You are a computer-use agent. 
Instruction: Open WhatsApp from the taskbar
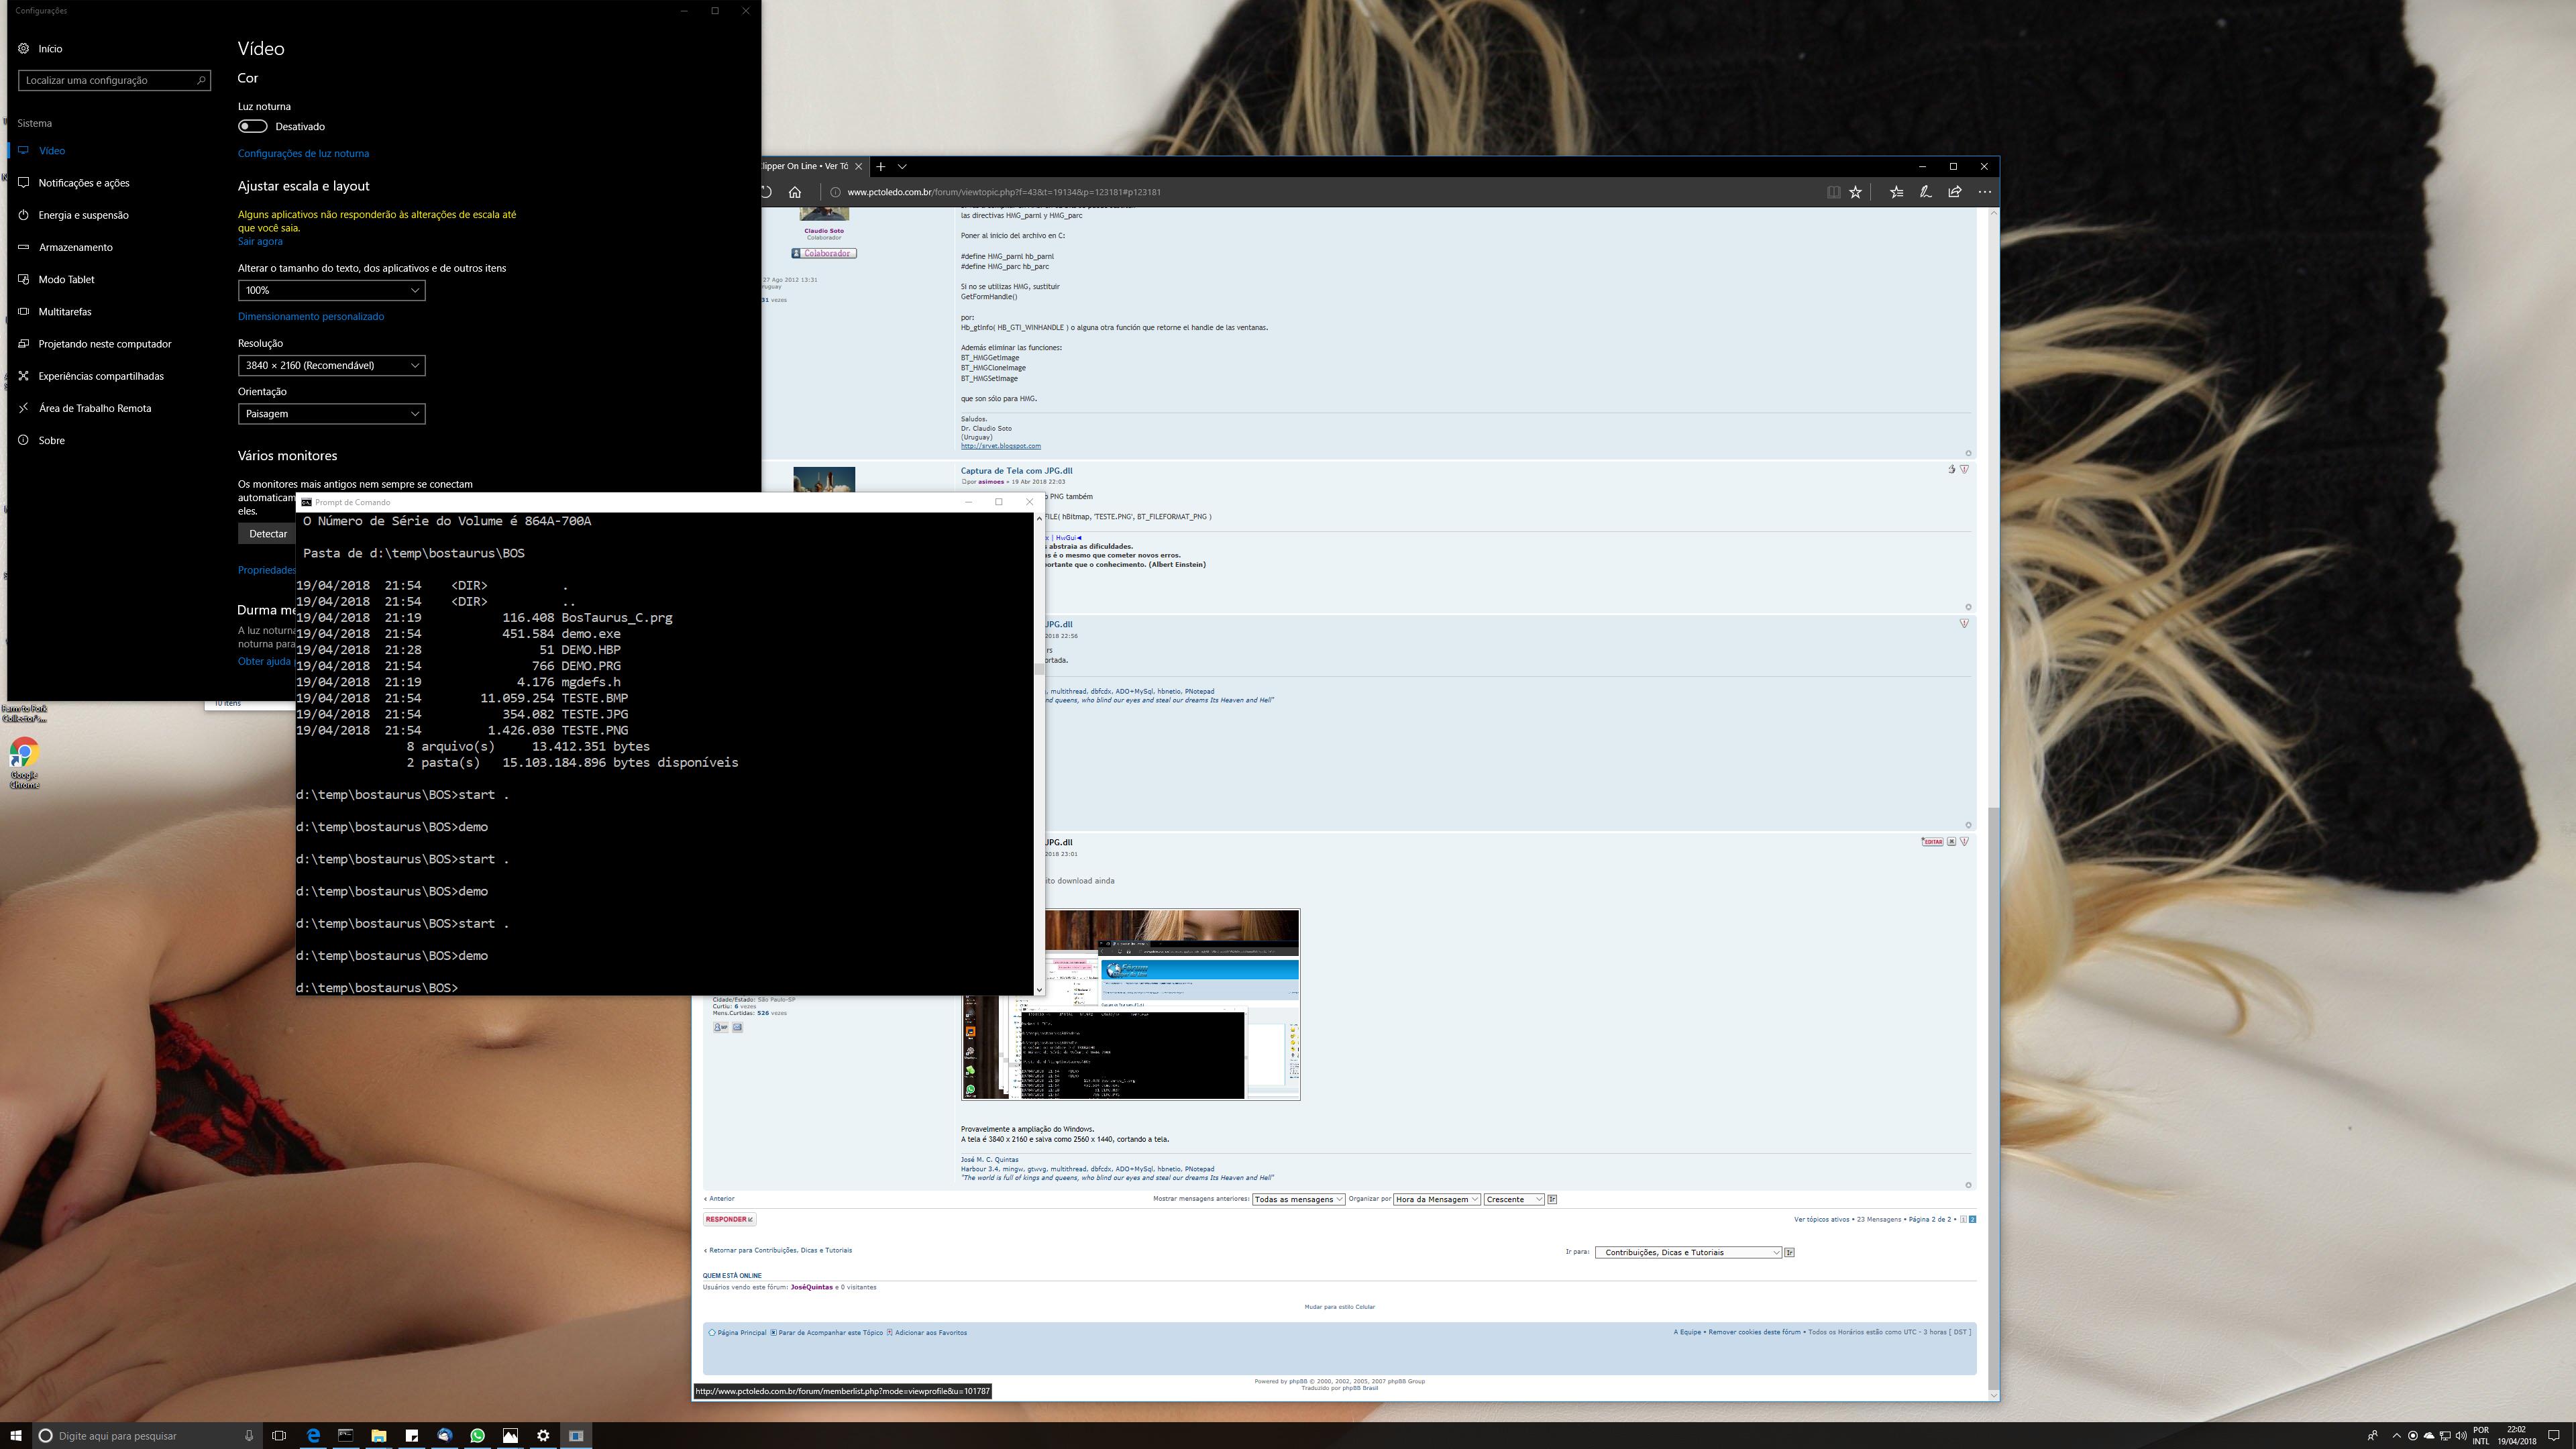[x=477, y=1435]
